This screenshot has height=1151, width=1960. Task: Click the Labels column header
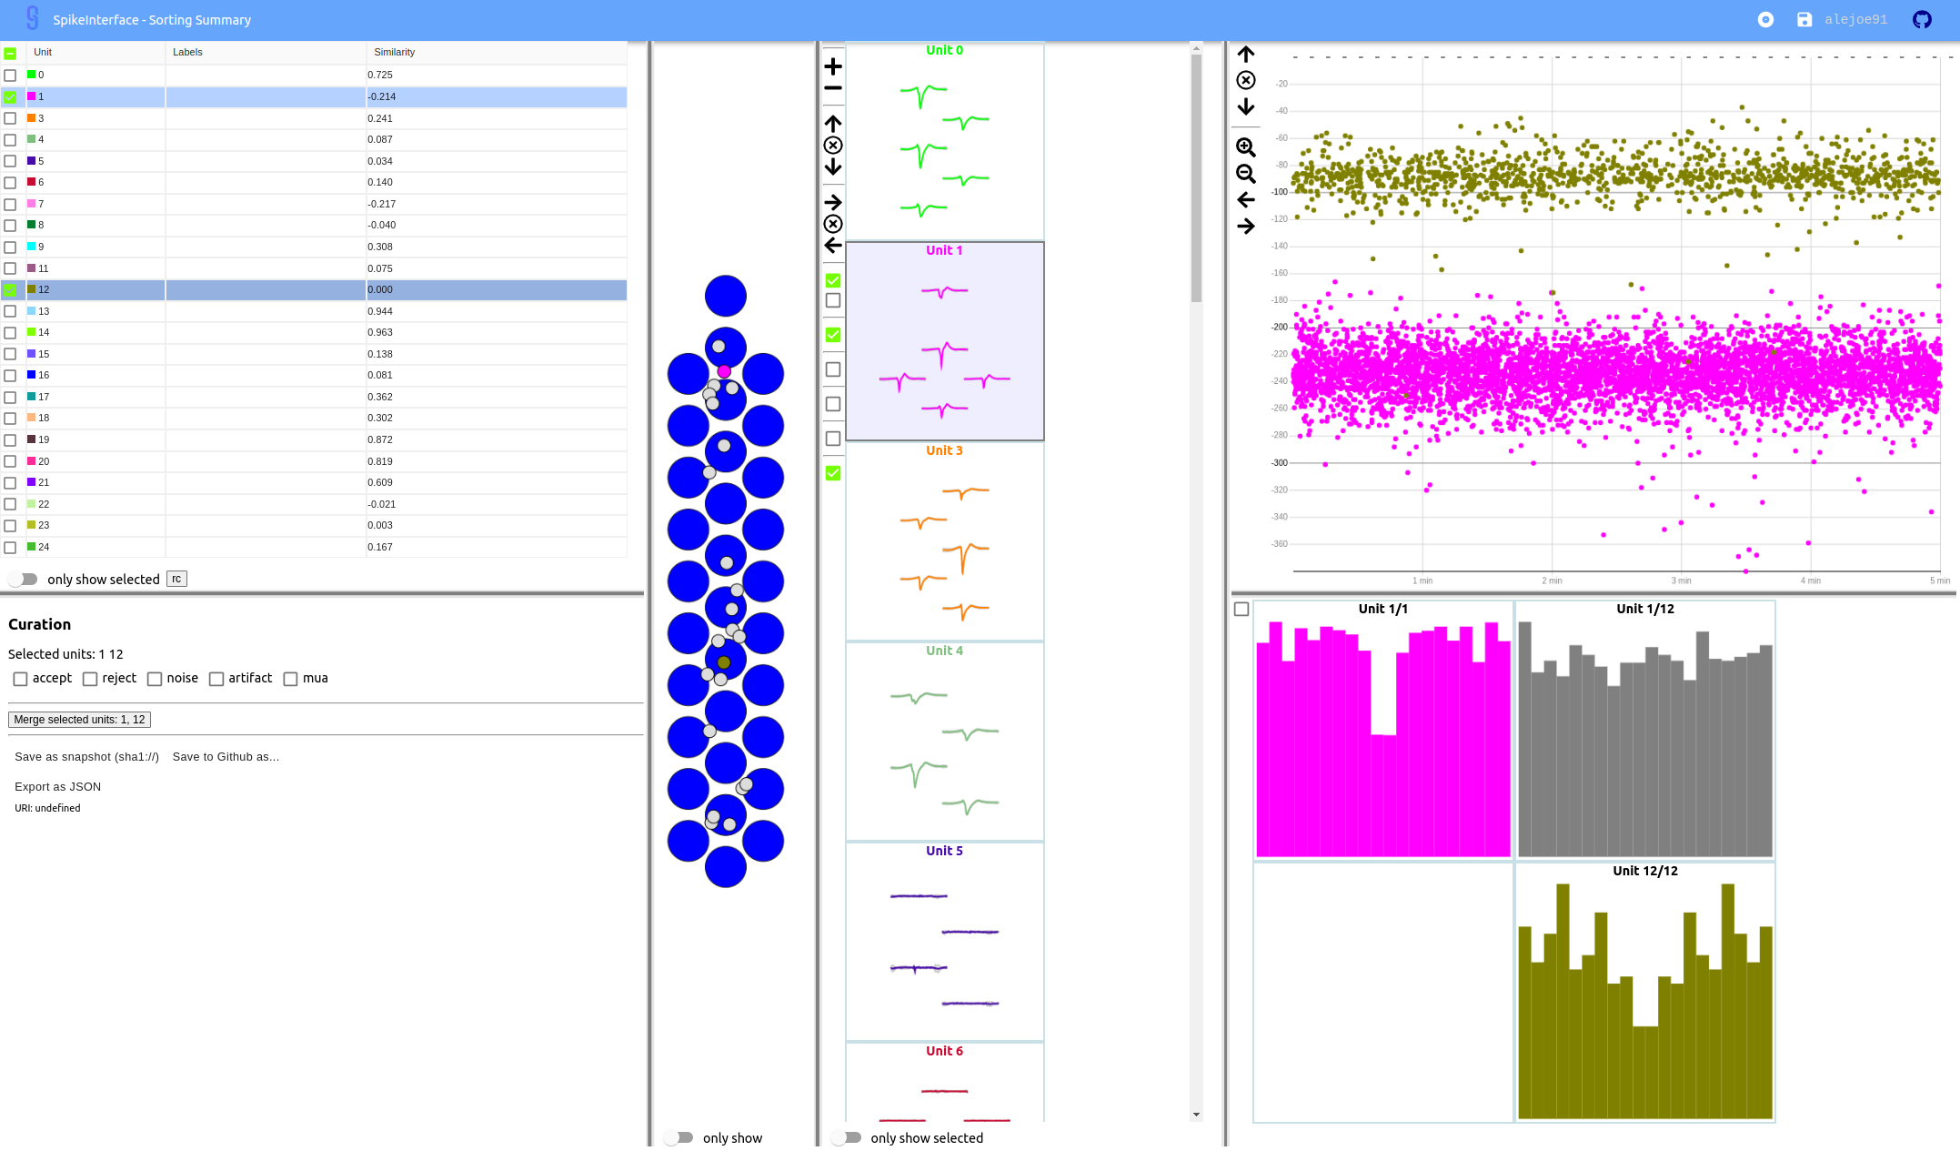[187, 53]
